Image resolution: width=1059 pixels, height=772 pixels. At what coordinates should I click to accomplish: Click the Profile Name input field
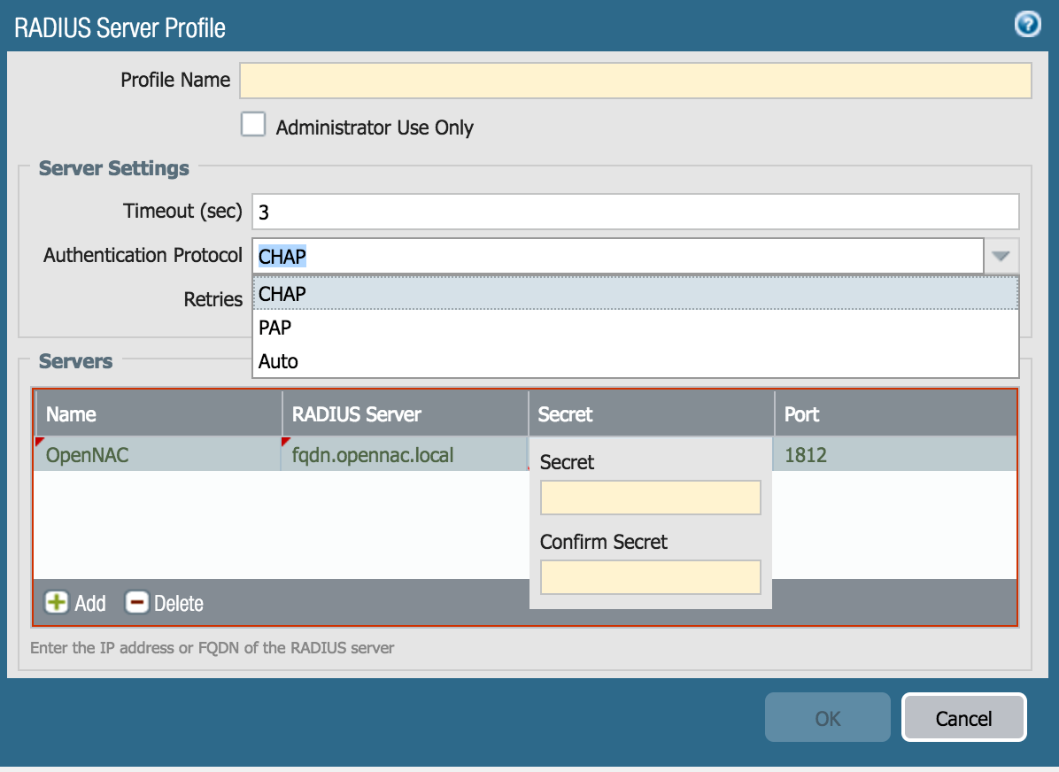[635, 80]
